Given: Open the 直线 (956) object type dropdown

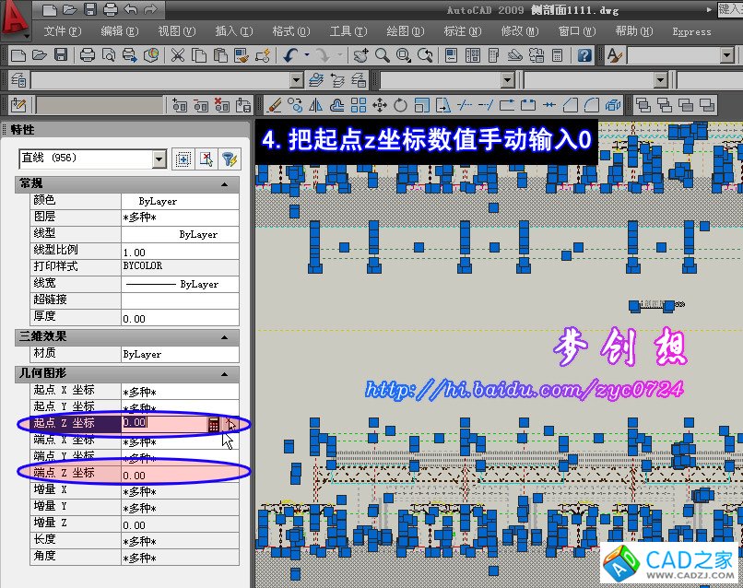Looking at the screenshot, I should [x=159, y=159].
